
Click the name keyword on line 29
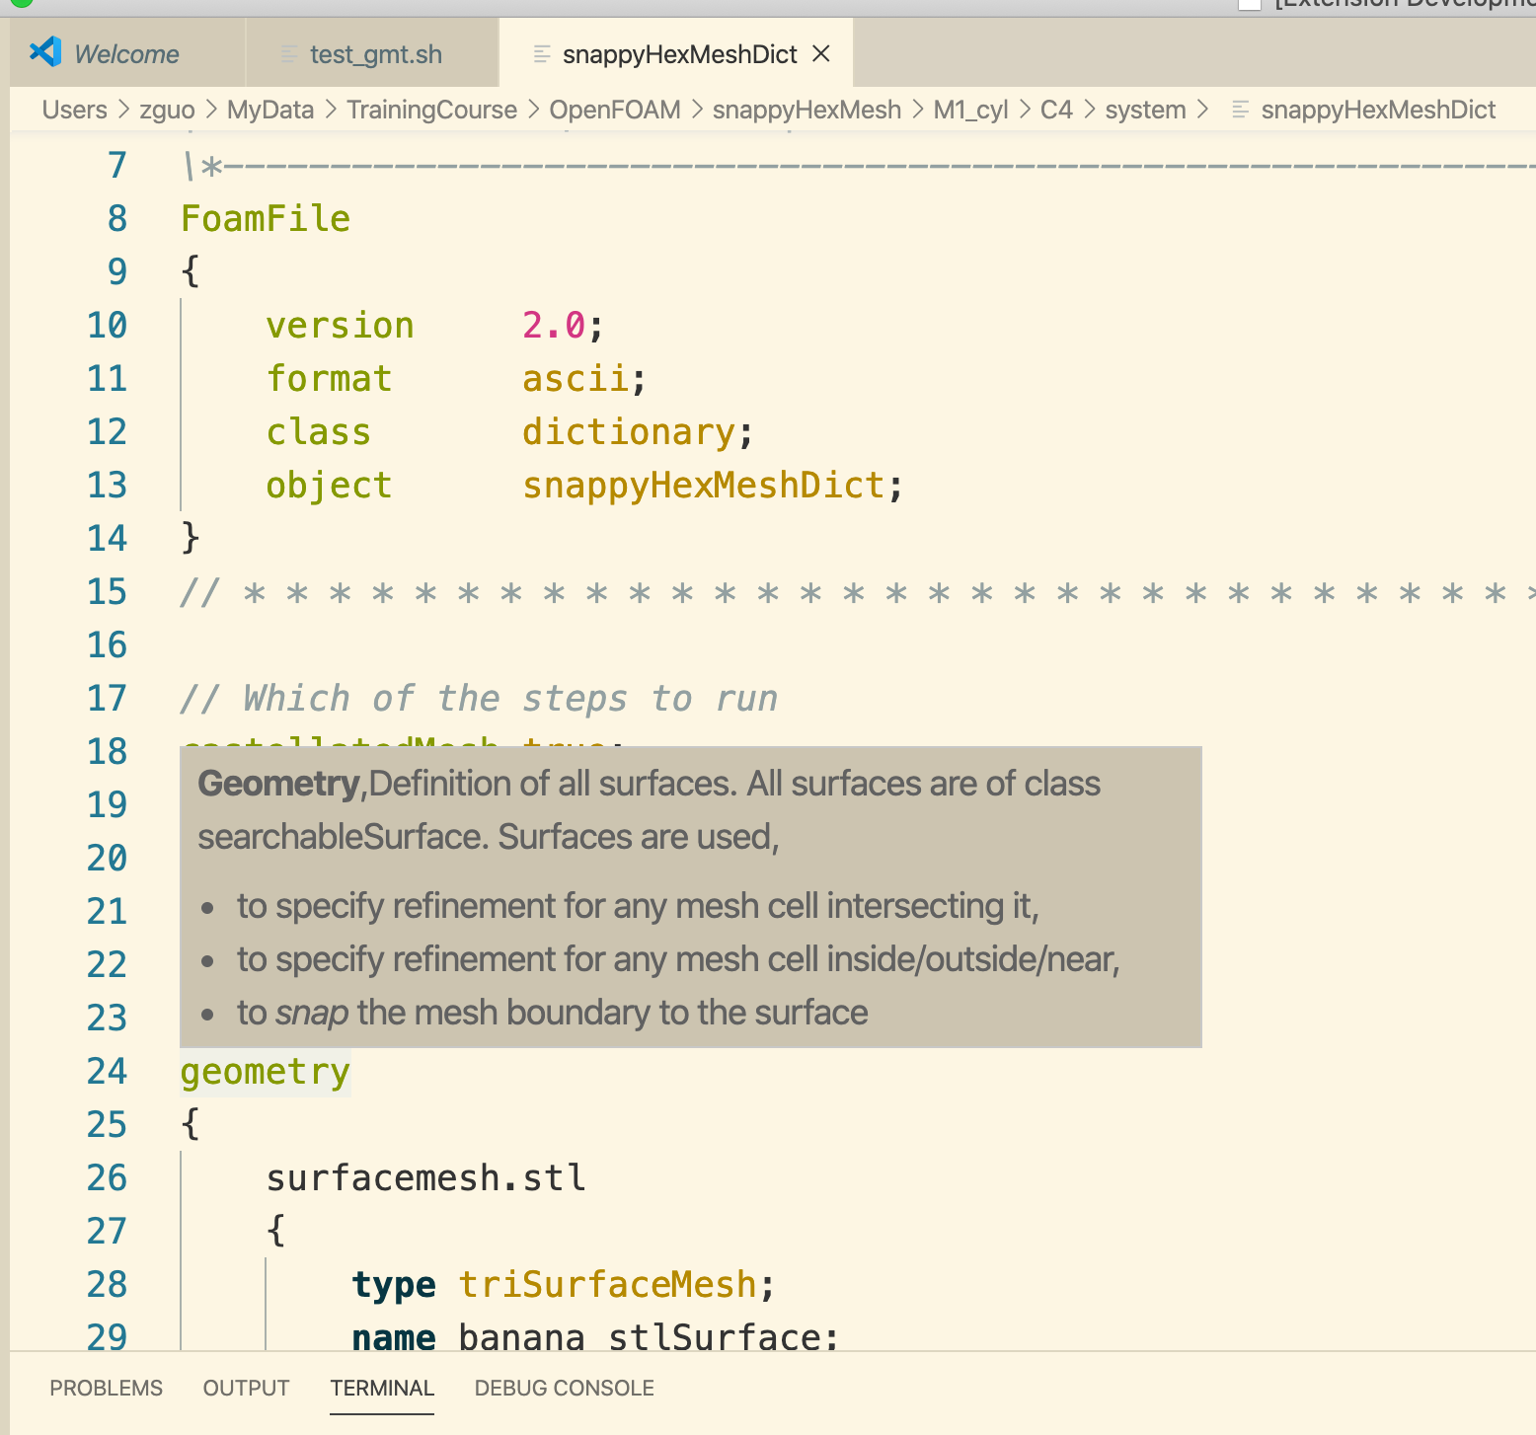tap(394, 1337)
